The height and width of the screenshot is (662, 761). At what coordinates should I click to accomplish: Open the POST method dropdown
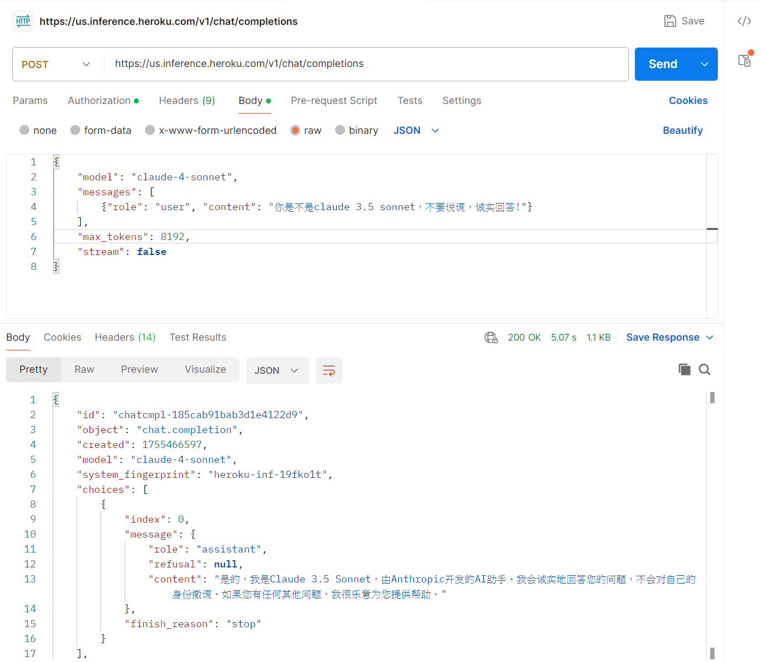tap(56, 64)
